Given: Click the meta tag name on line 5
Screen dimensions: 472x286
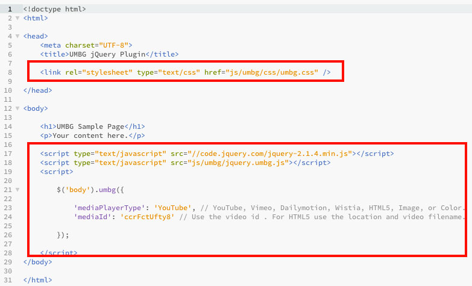Looking at the screenshot, I should pos(52,45).
